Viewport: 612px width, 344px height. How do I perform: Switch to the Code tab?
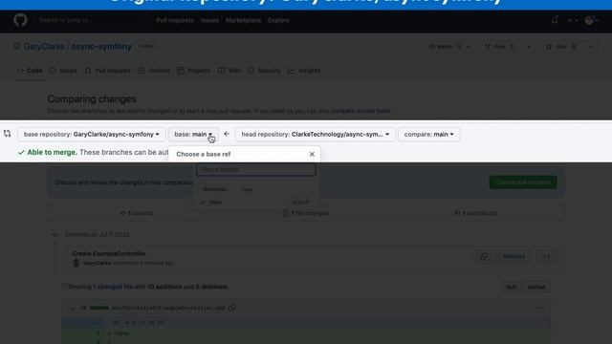click(30, 71)
